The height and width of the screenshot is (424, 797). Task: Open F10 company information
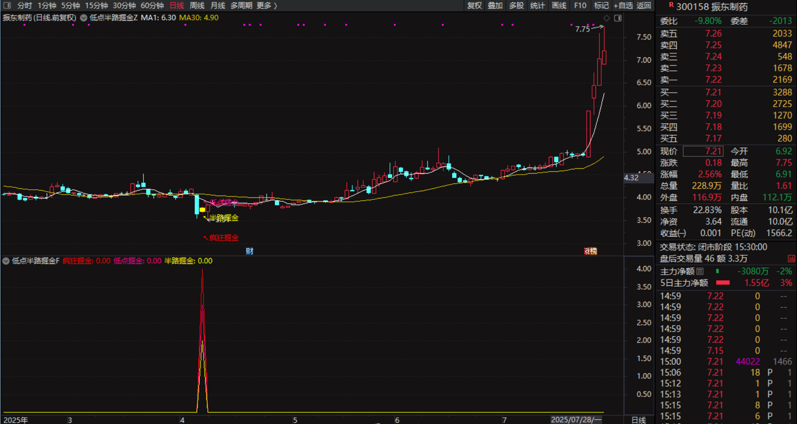pyautogui.click(x=580, y=5)
